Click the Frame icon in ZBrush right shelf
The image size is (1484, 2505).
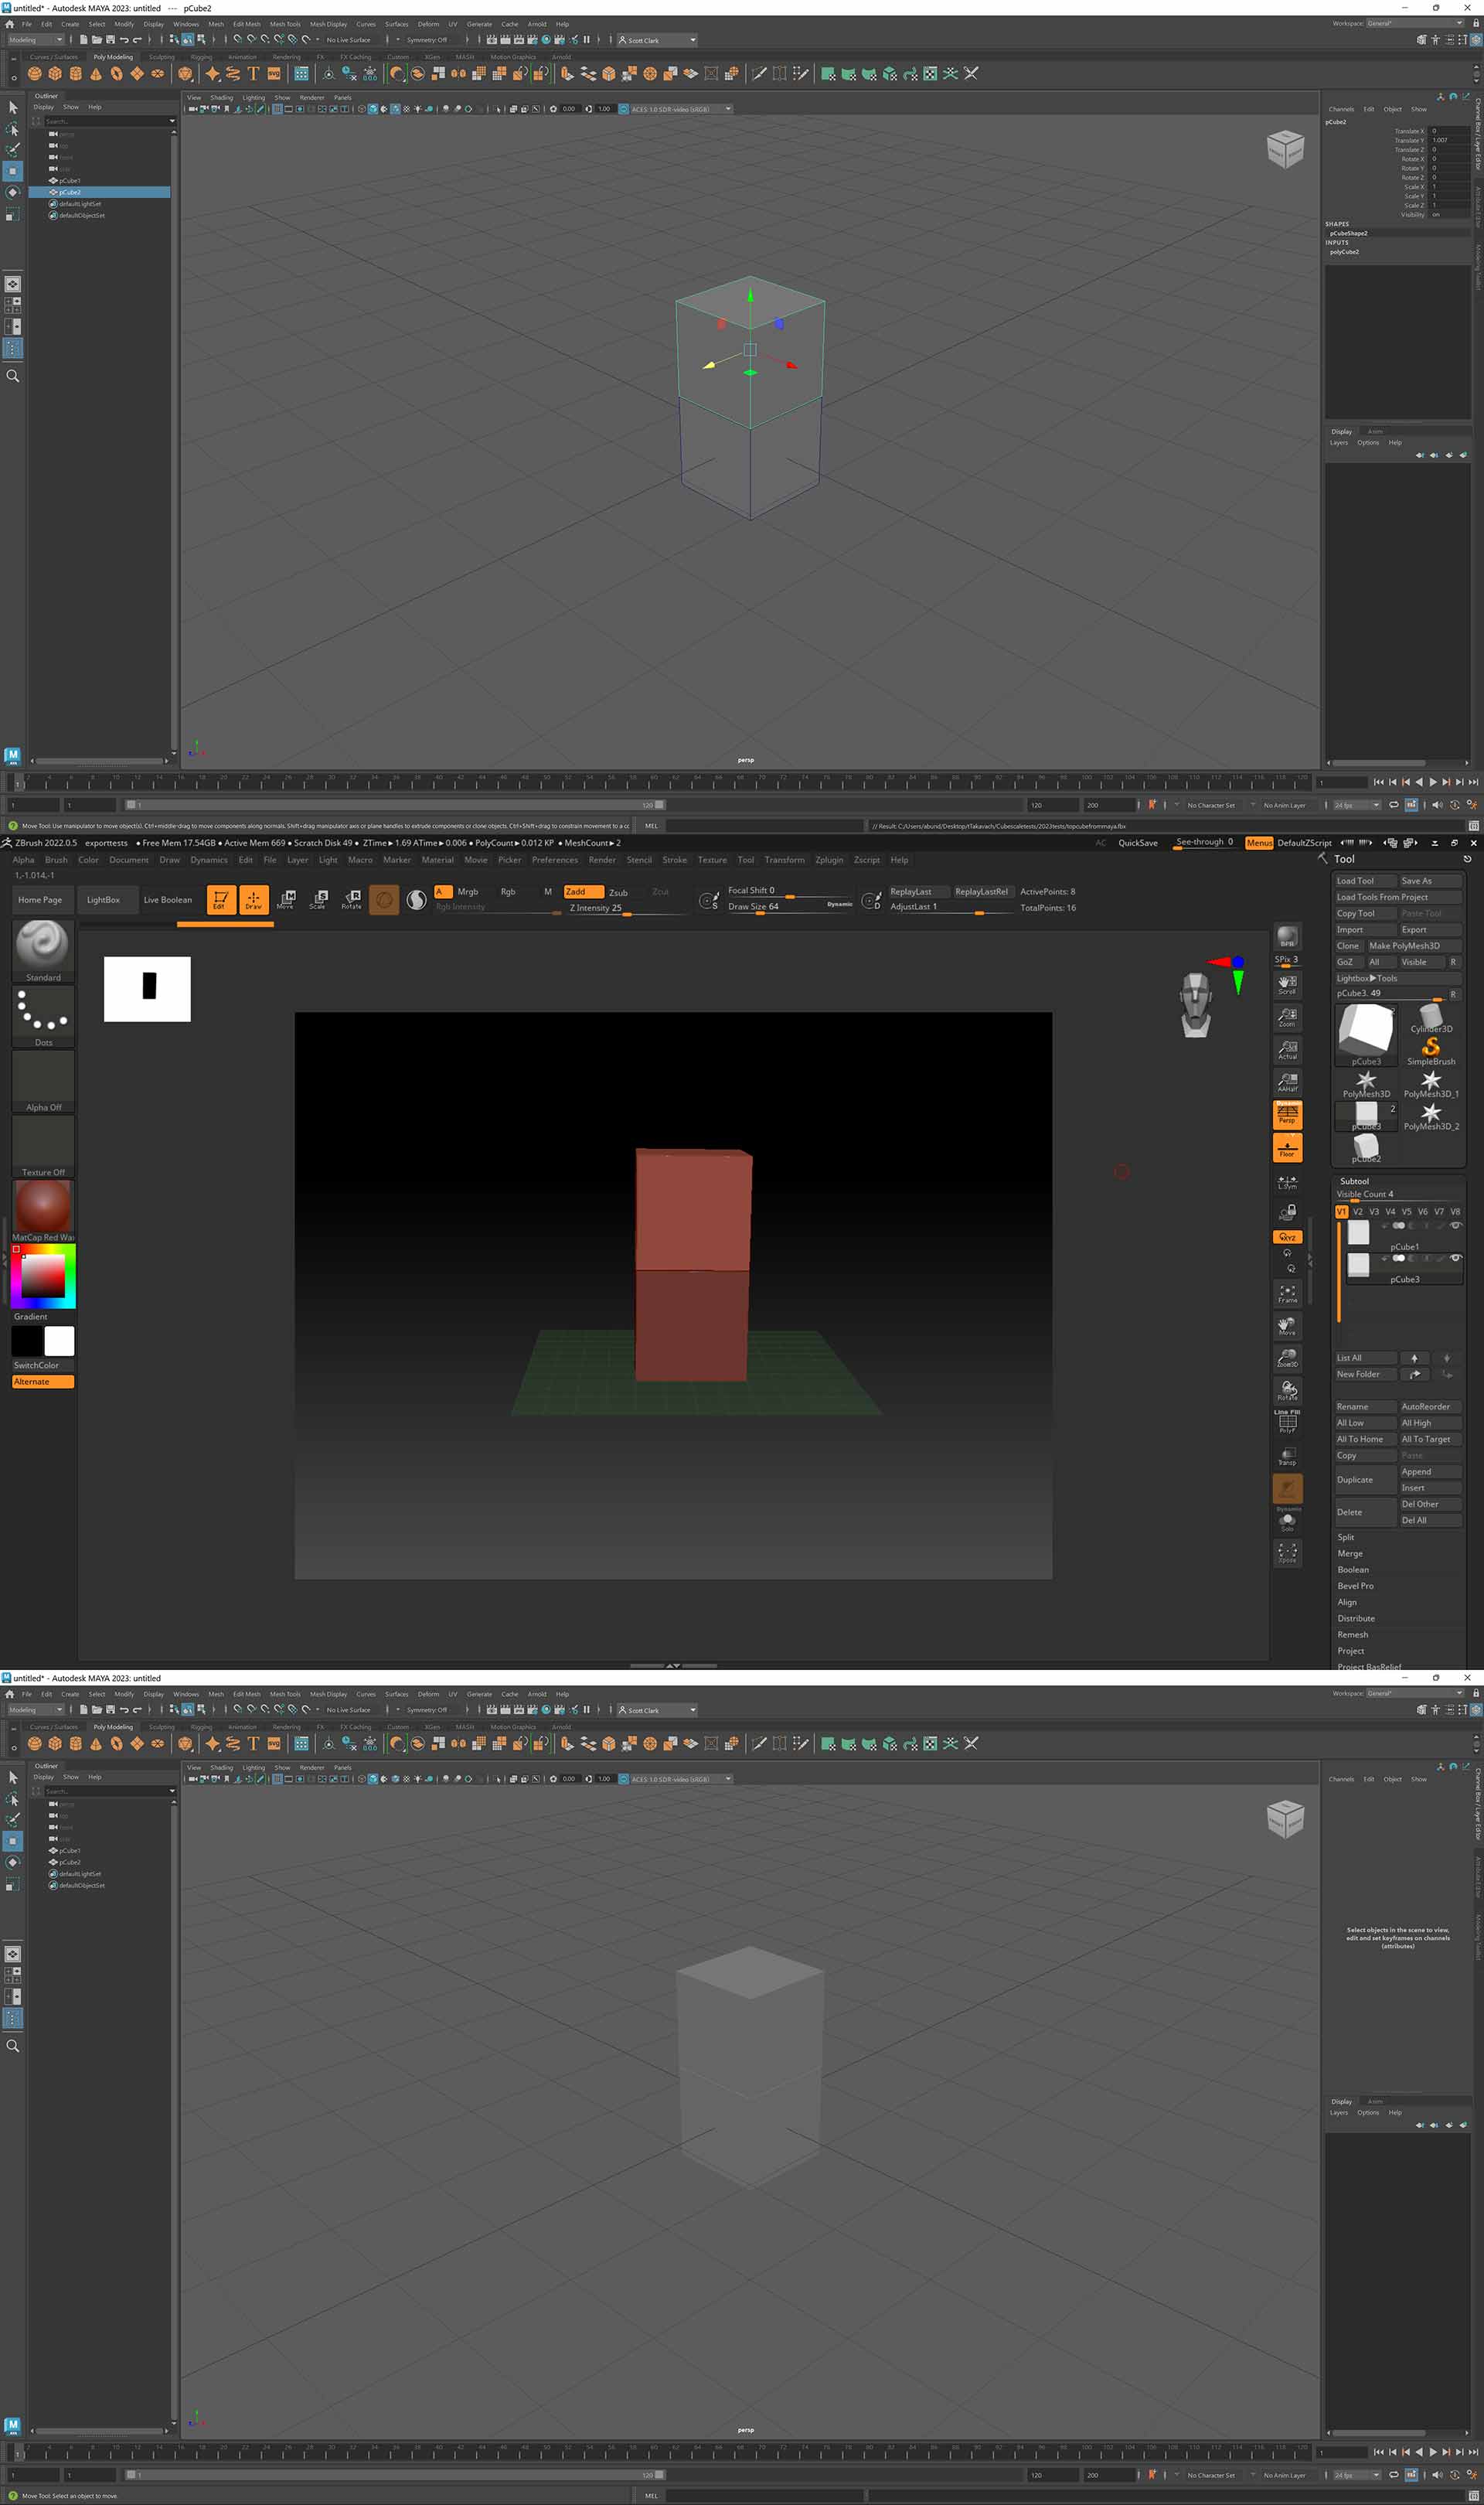point(1287,1293)
